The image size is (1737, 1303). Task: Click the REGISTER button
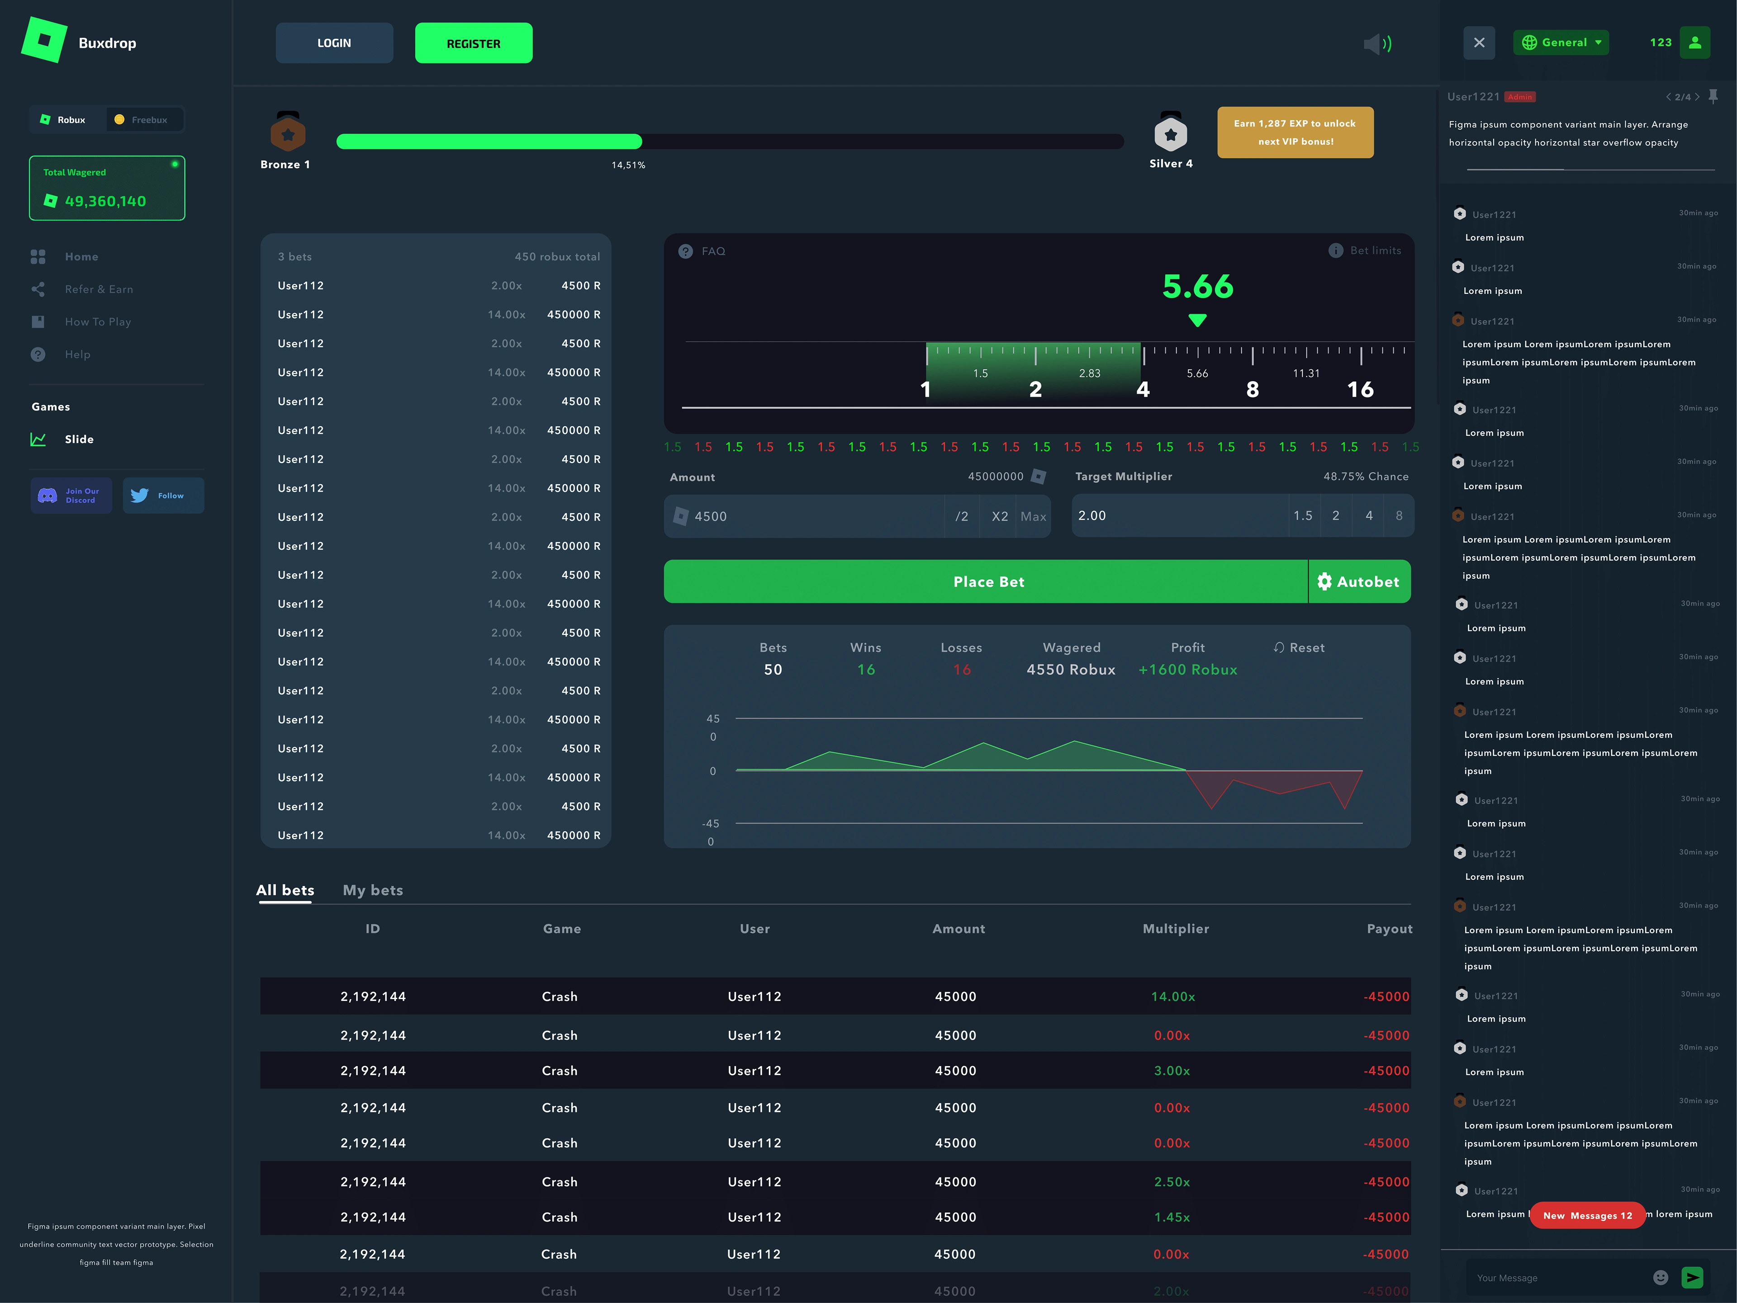(x=474, y=43)
